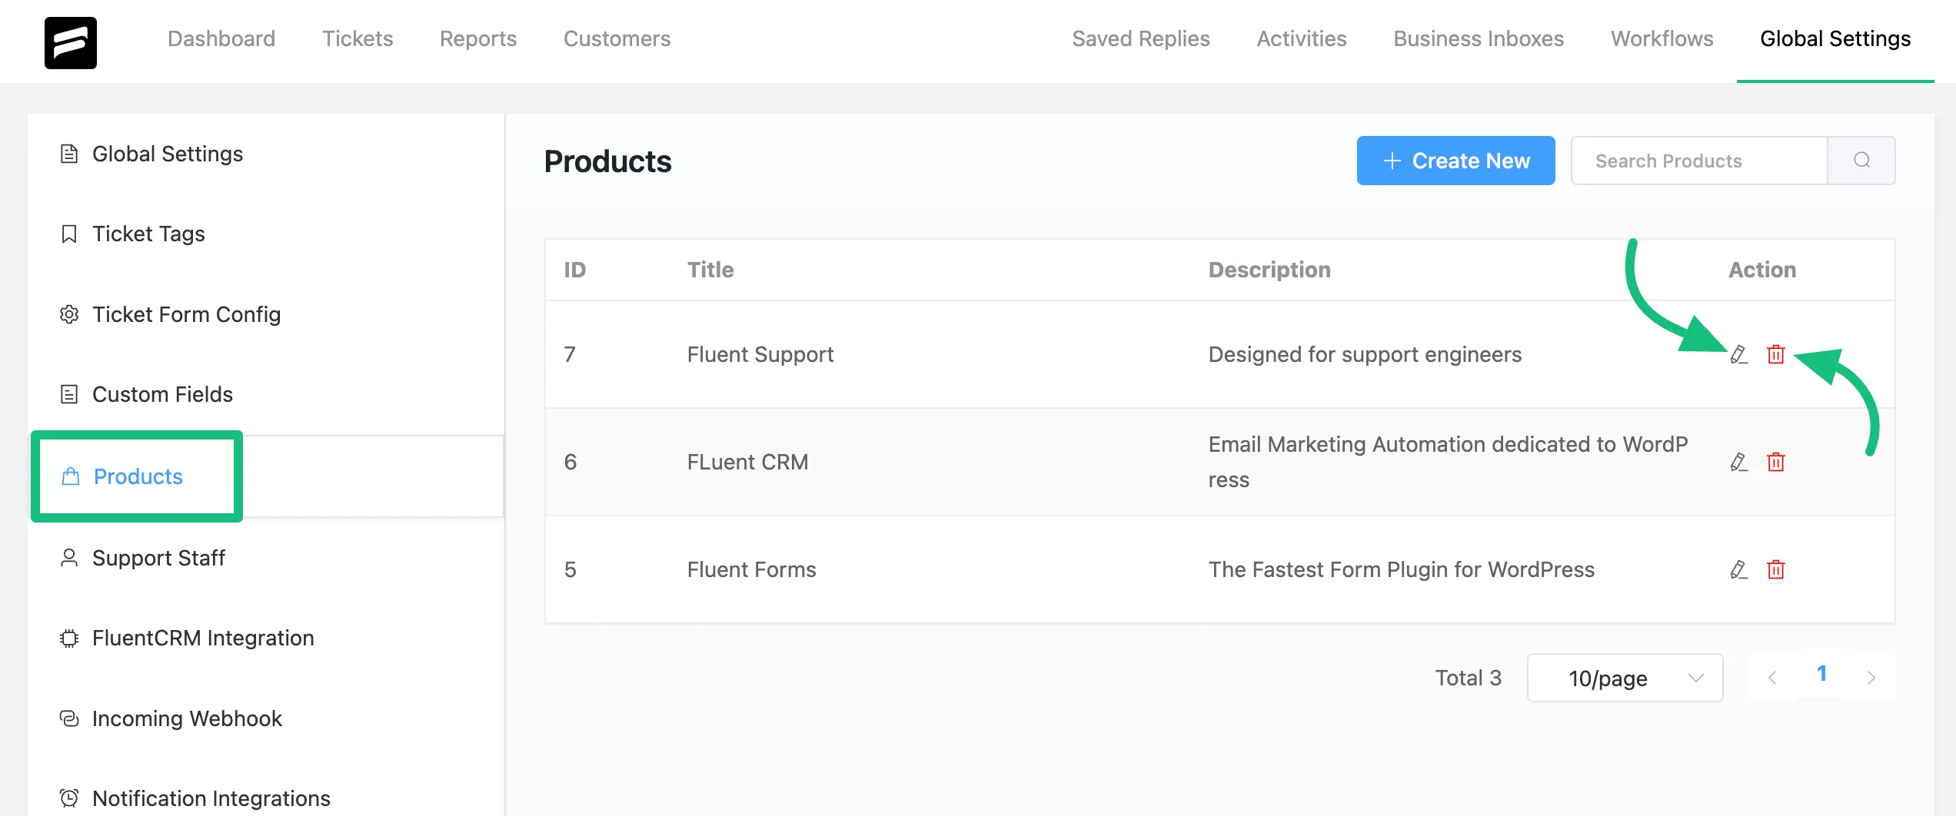Click the ID cell showing 6

tap(570, 462)
